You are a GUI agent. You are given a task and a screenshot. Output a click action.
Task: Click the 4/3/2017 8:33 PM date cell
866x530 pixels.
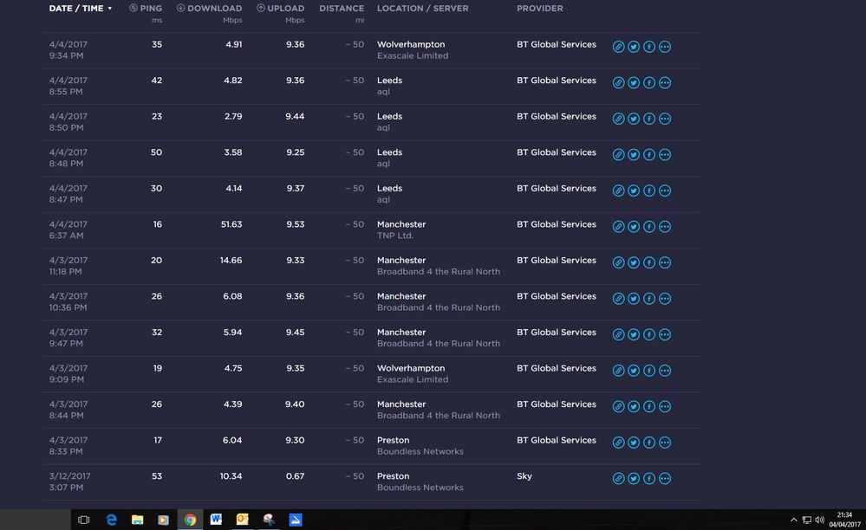click(68, 446)
